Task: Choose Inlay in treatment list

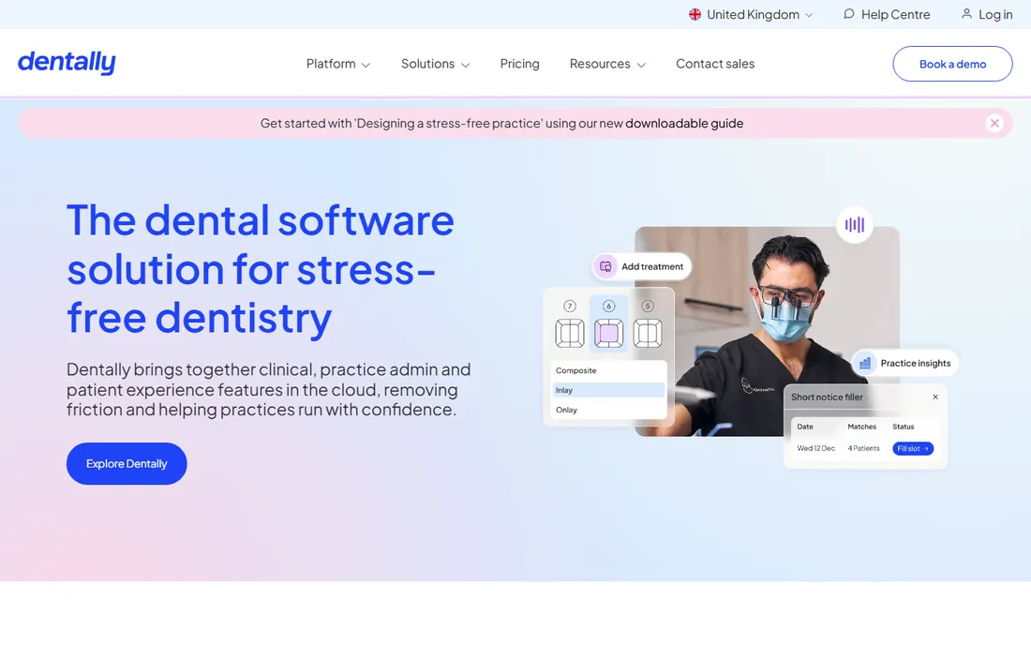Action: (x=609, y=390)
